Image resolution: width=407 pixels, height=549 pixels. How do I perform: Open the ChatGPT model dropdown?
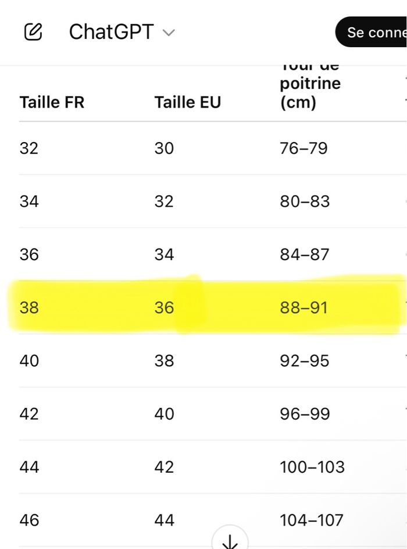tap(122, 32)
